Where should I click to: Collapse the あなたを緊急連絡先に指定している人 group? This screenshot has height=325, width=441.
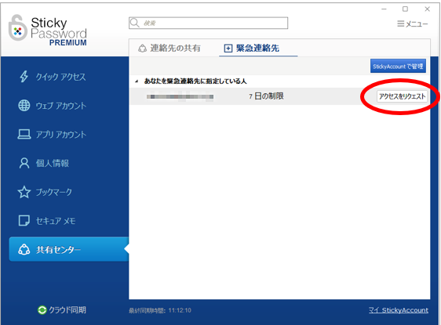tap(137, 81)
